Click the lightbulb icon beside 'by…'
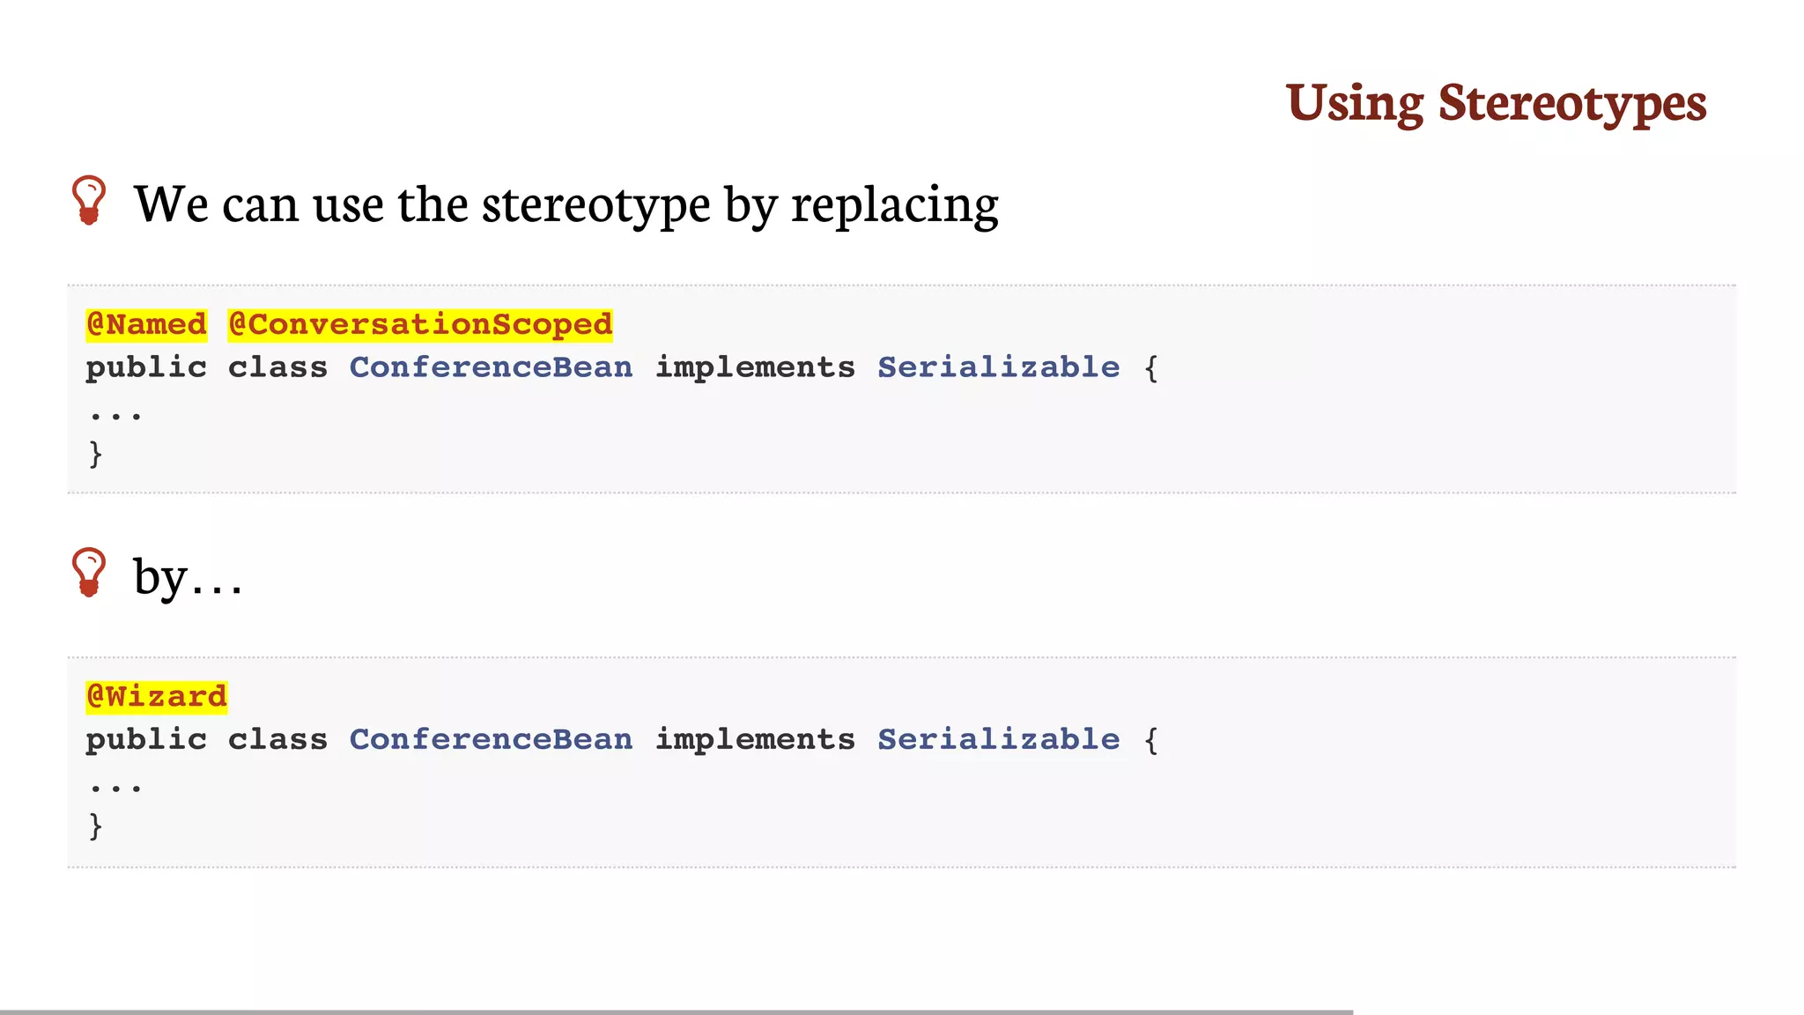This screenshot has height=1015, width=1804. point(89,573)
